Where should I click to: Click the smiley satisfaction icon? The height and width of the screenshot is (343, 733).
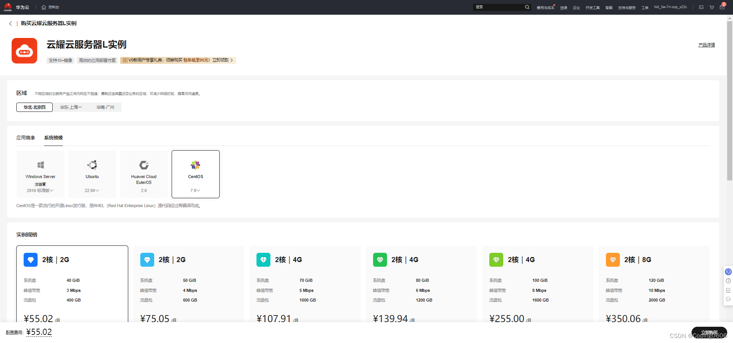728,299
